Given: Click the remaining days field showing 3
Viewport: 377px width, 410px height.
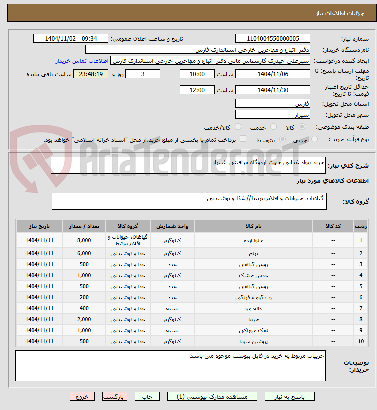Looking at the screenshot, I should tap(143, 74).
